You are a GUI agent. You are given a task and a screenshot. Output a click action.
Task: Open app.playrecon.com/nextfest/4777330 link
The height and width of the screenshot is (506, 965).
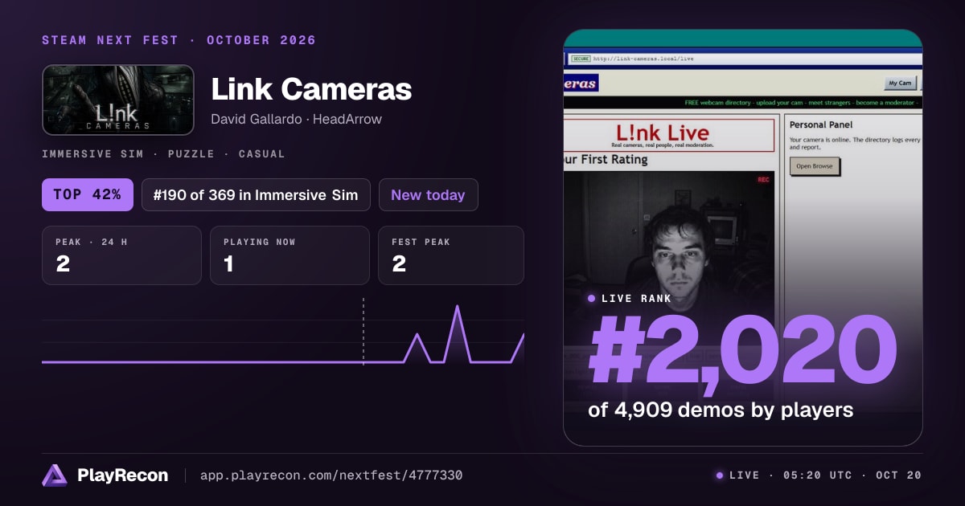(x=331, y=475)
